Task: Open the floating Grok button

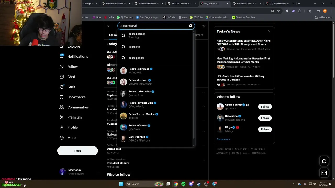Action: click(x=324, y=161)
